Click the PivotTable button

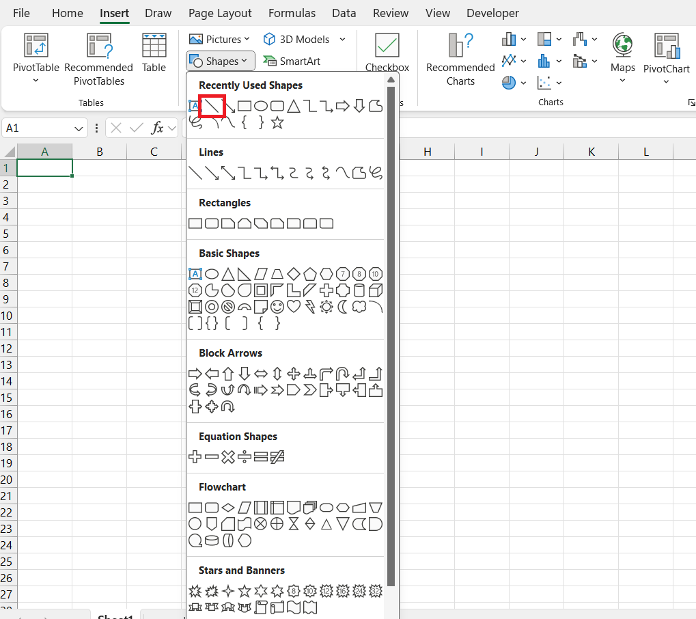36,57
